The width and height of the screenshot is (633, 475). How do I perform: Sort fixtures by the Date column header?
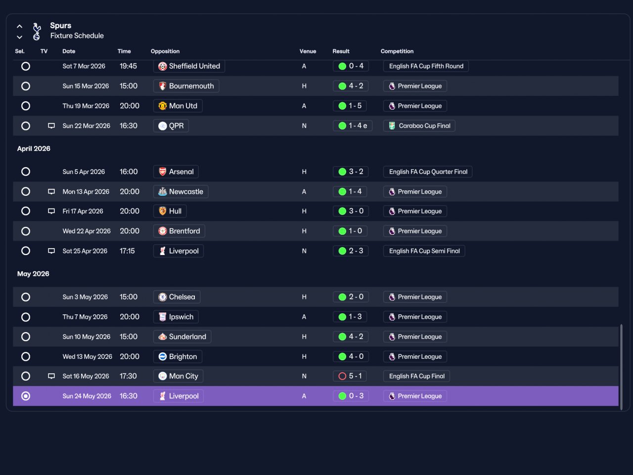tap(69, 51)
